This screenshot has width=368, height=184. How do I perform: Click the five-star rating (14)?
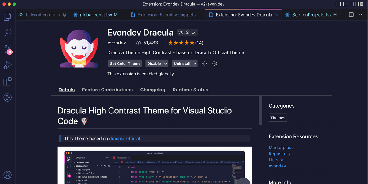point(186,43)
